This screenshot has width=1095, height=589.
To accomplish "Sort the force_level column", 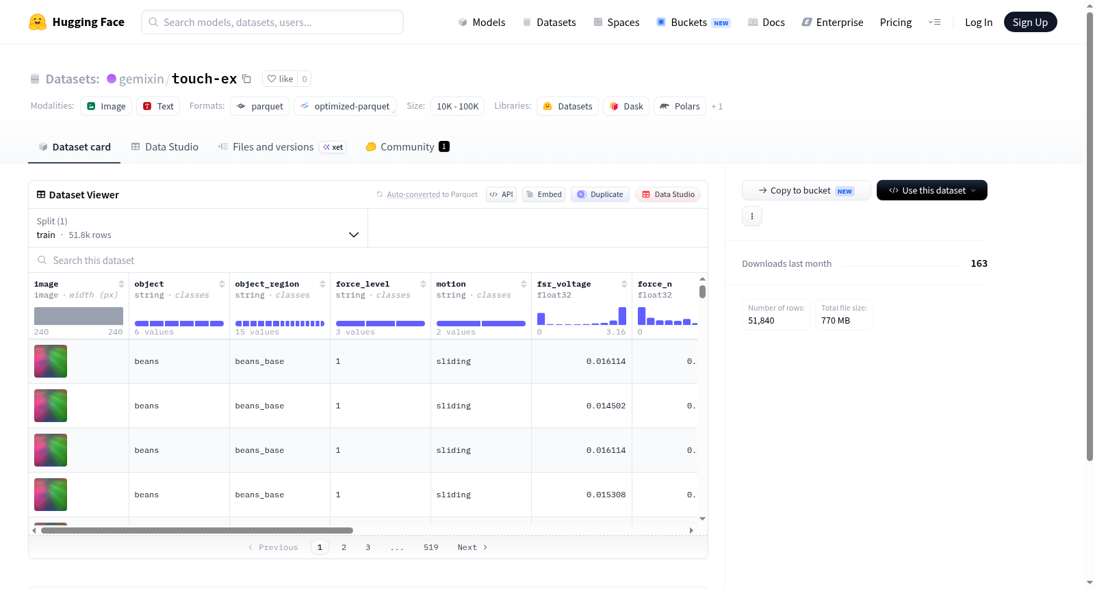I will pyautogui.click(x=423, y=284).
